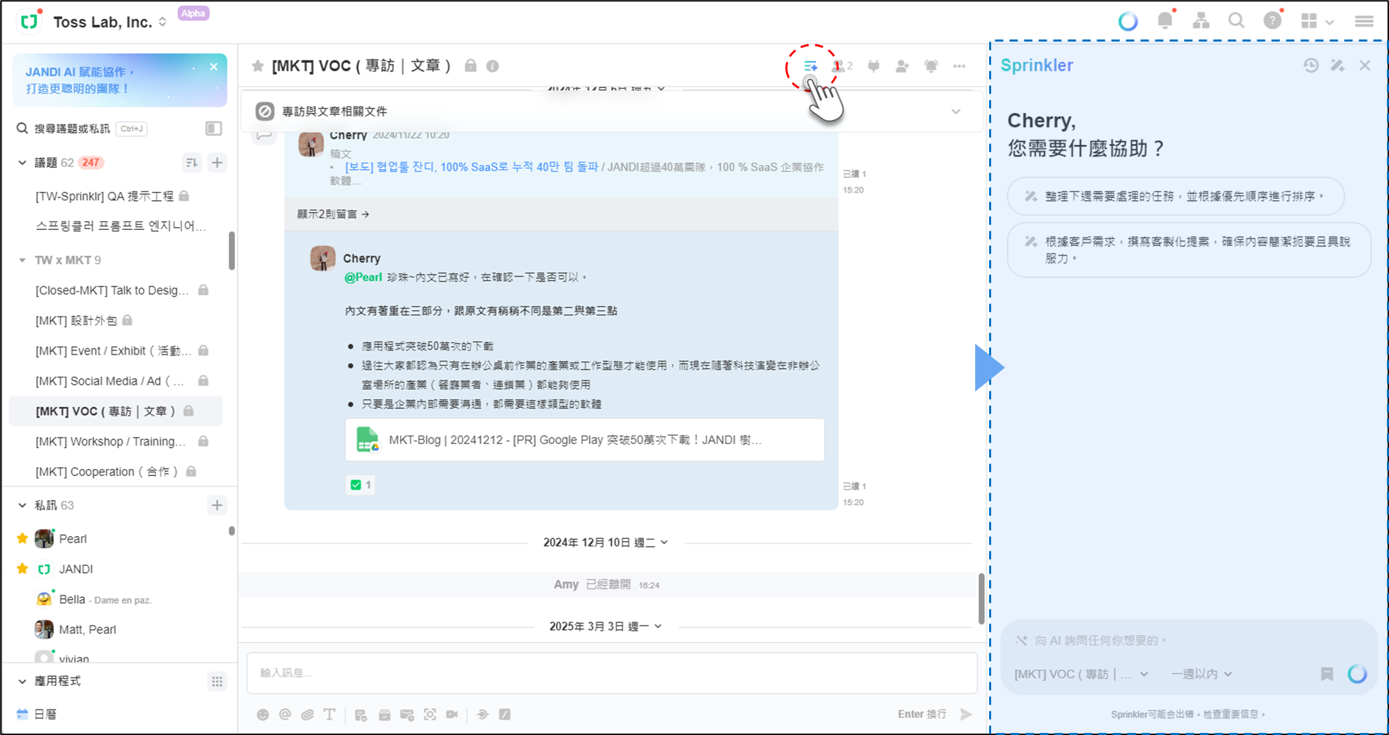
Task: Toggle the favorite star next to JANDI
Action: (22, 569)
